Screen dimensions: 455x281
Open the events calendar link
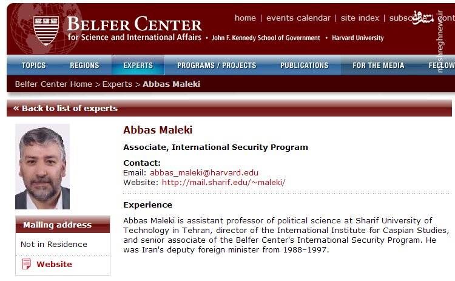point(298,18)
